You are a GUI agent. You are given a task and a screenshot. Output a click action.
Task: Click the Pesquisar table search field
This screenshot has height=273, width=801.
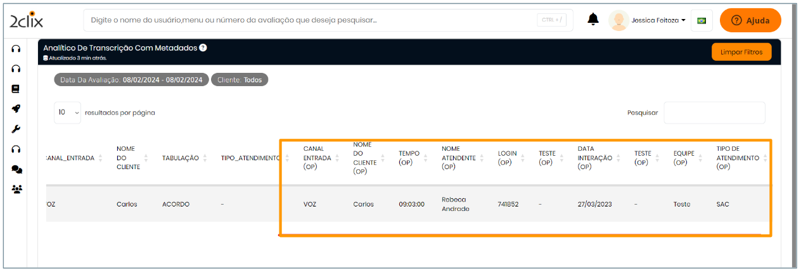point(714,113)
